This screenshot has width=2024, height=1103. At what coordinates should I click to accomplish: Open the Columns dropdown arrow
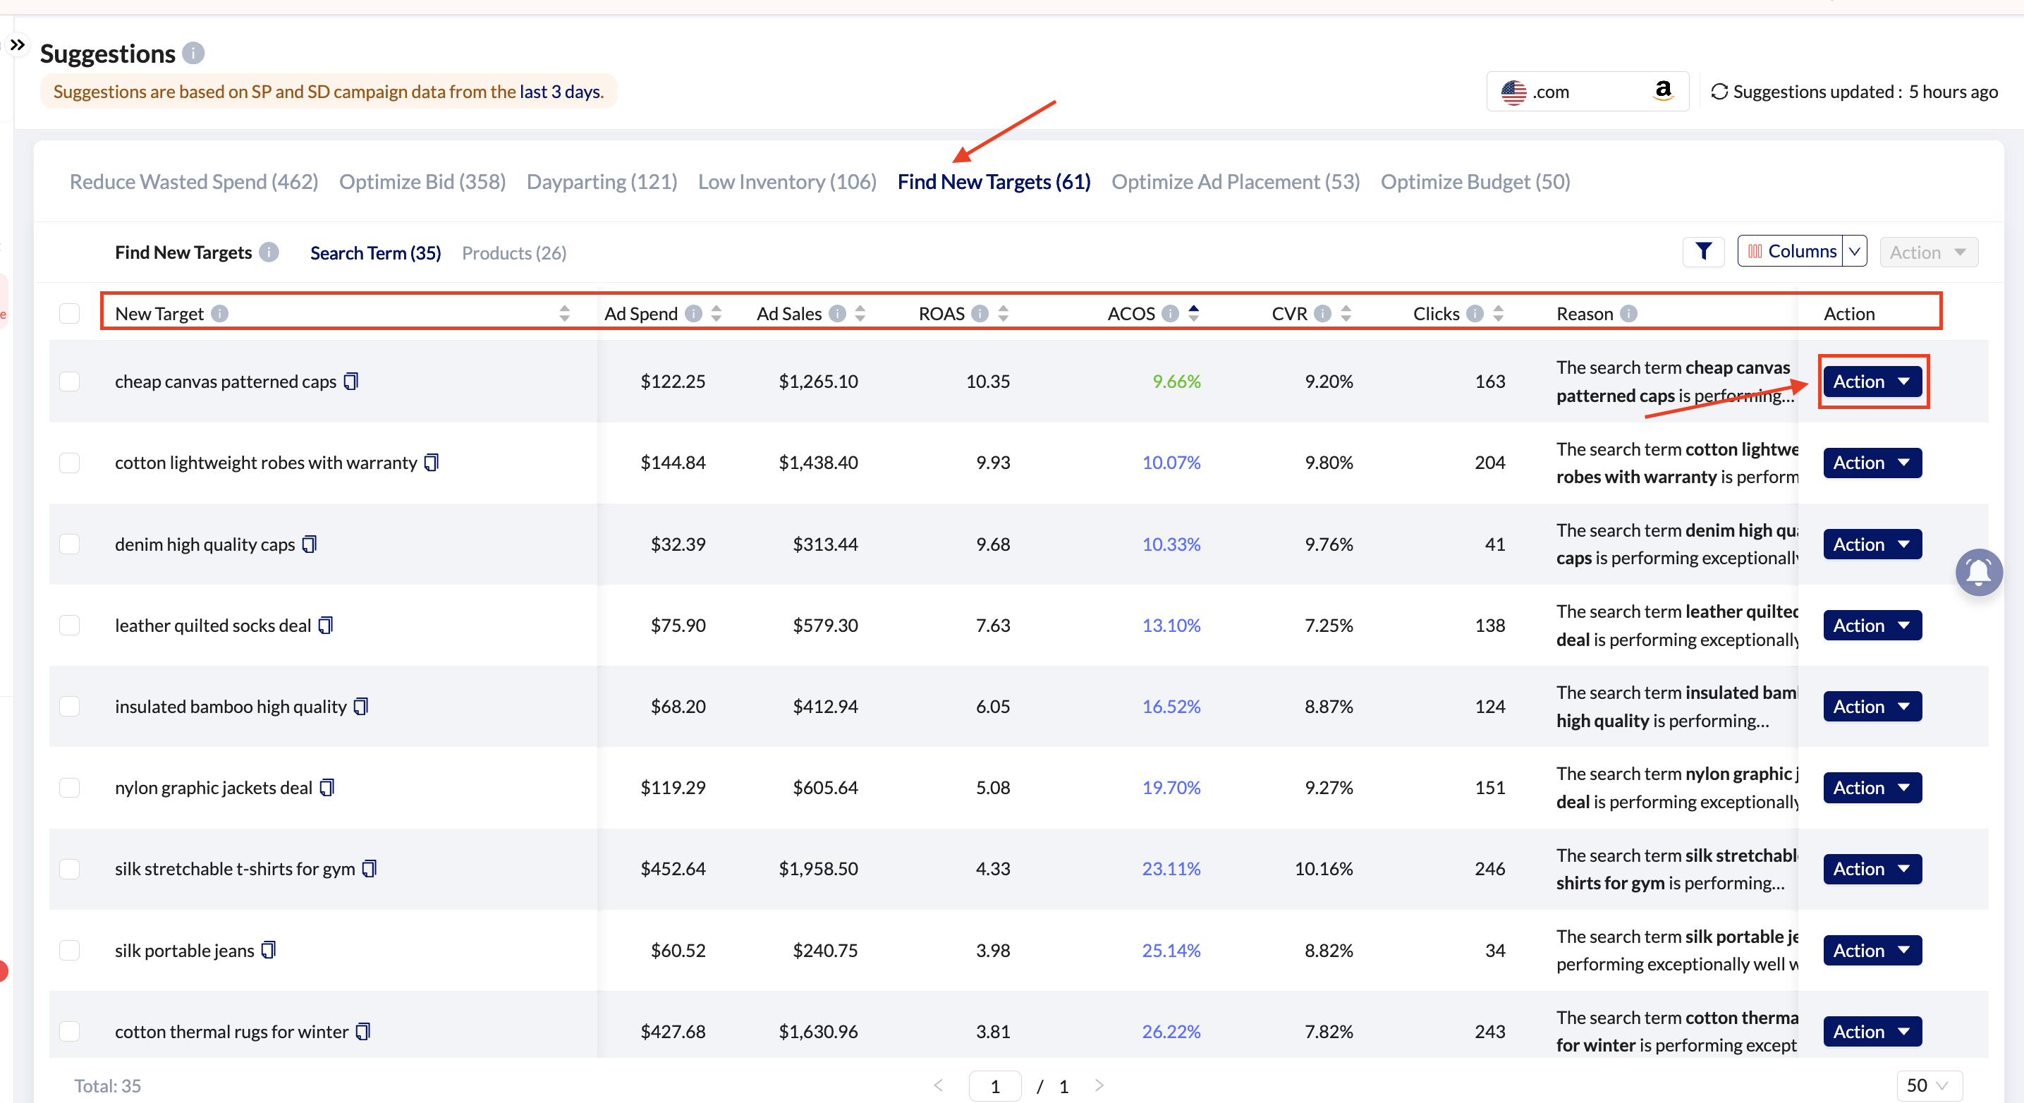[1854, 251]
